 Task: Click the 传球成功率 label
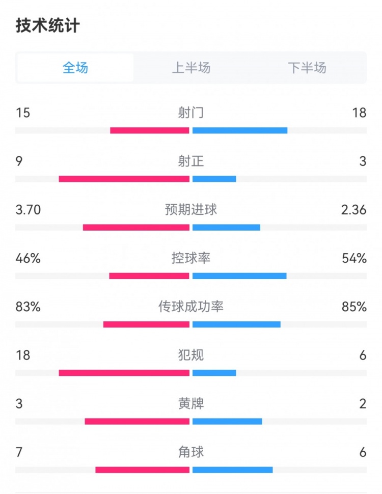[x=191, y=307]
